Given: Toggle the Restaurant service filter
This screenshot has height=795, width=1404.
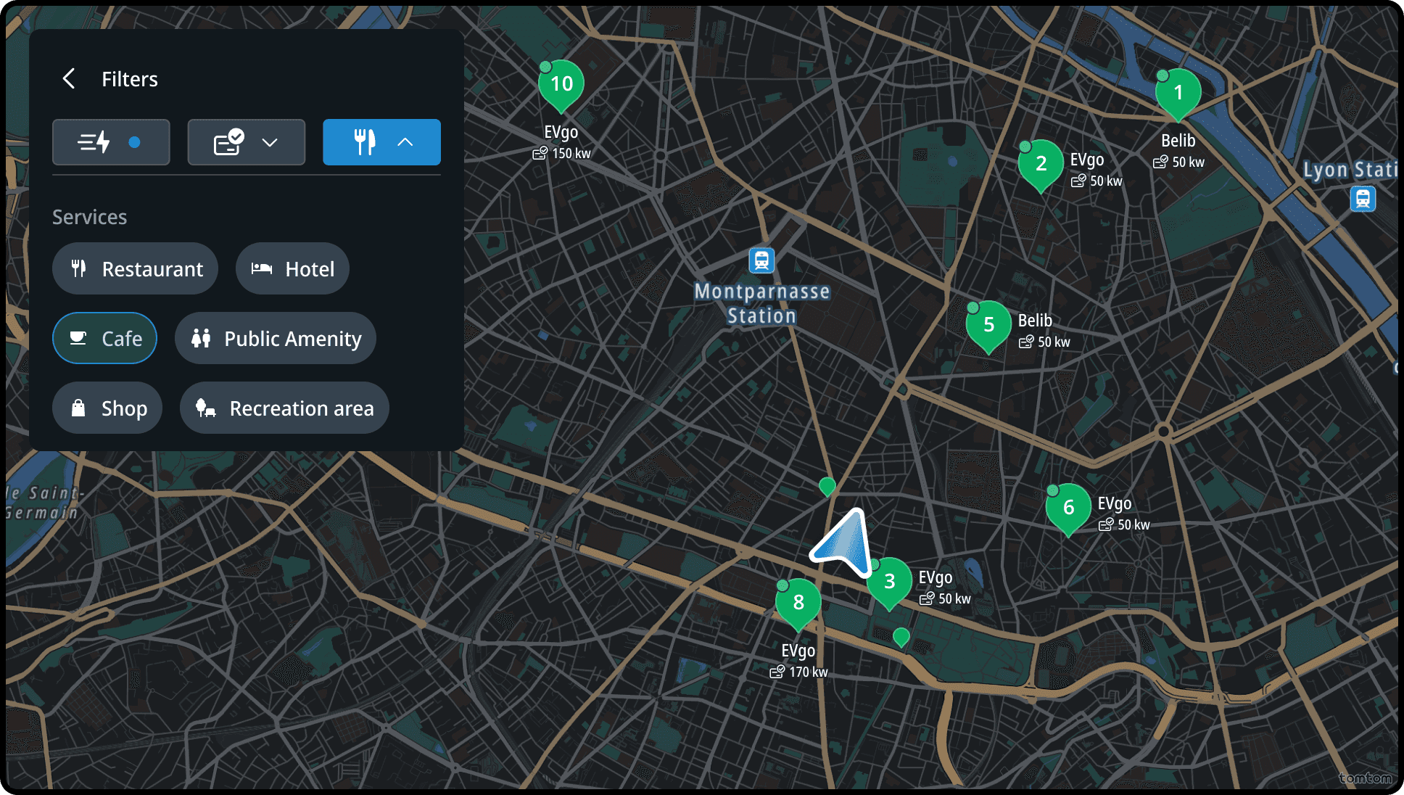Looking at the screenshot, I should [x=135, y=268].
